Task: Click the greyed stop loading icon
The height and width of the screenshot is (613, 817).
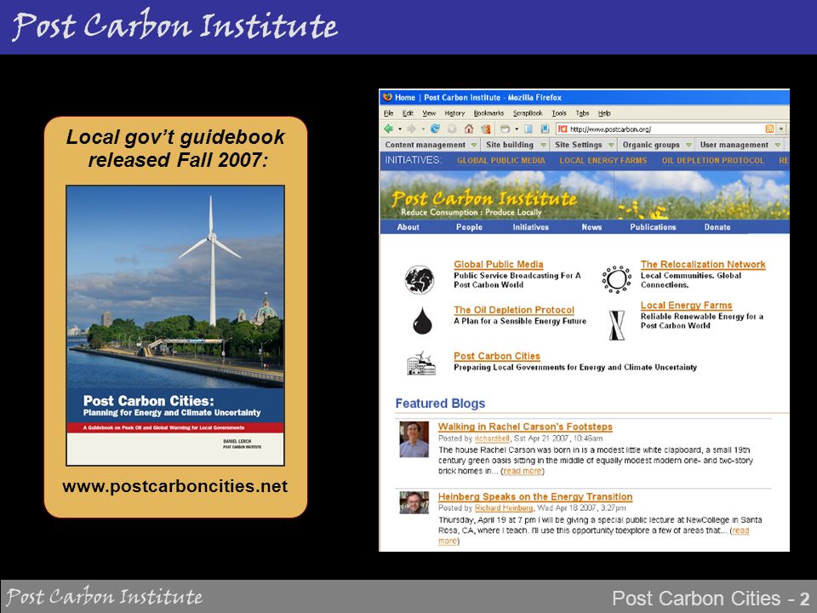Action: [x=452, y=129]
